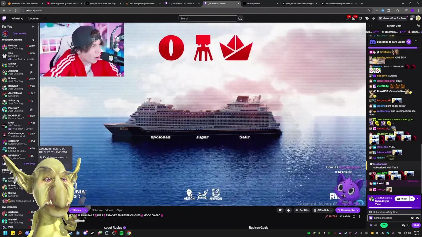Open the chat community users icon

(x=418, y=26)
